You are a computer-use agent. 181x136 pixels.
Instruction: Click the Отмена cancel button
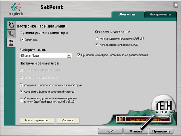[136, 131]
